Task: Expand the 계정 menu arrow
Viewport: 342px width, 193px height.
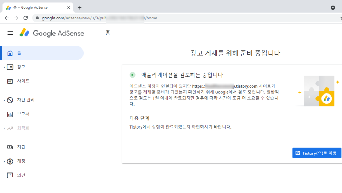Action: [4, 161]
